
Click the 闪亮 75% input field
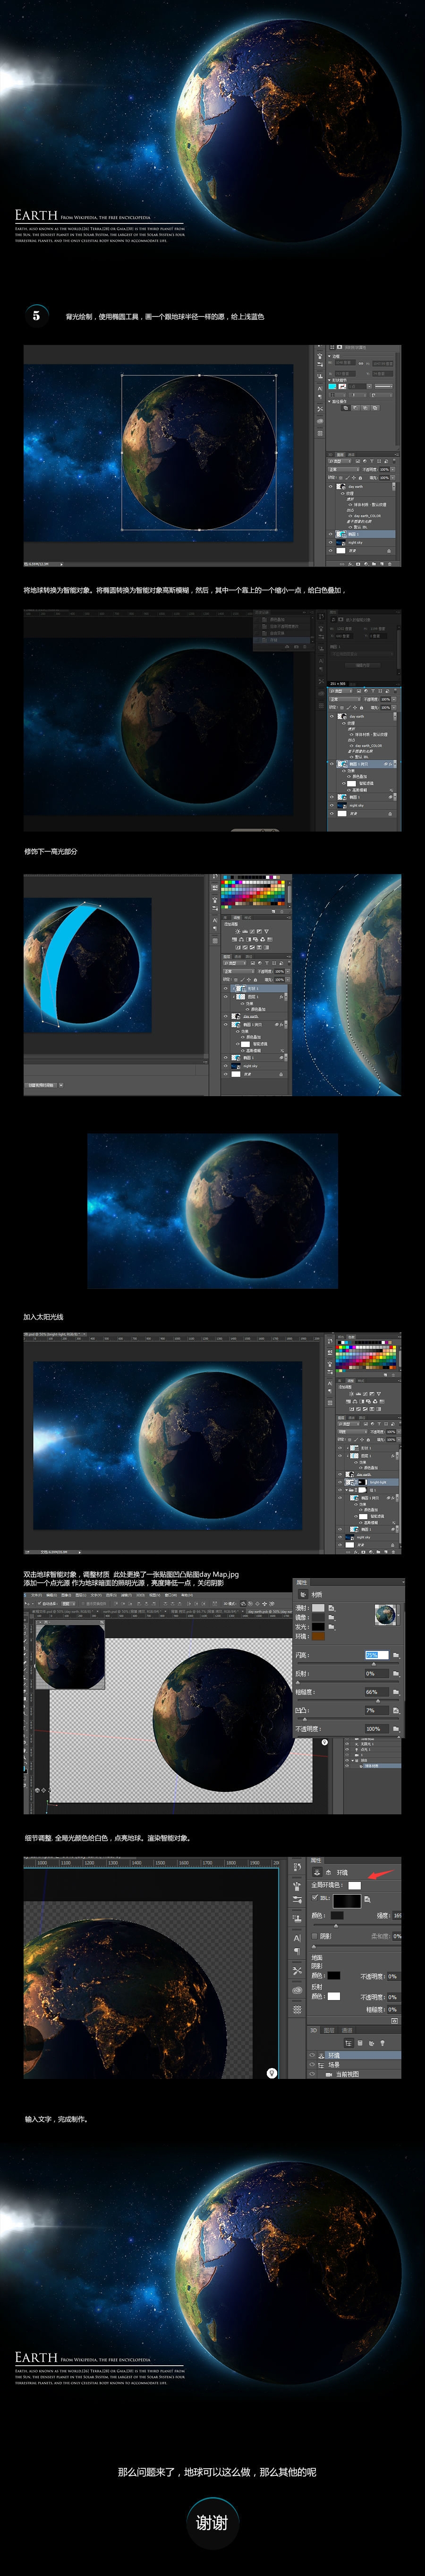[377, 1656]
